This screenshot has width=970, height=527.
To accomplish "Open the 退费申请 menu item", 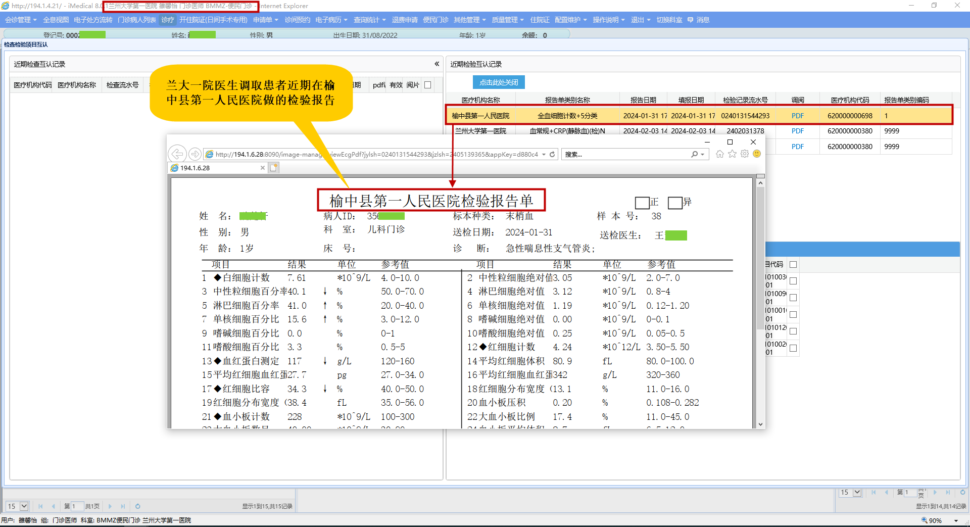I will pyautogui.click(x=405, y=20).
